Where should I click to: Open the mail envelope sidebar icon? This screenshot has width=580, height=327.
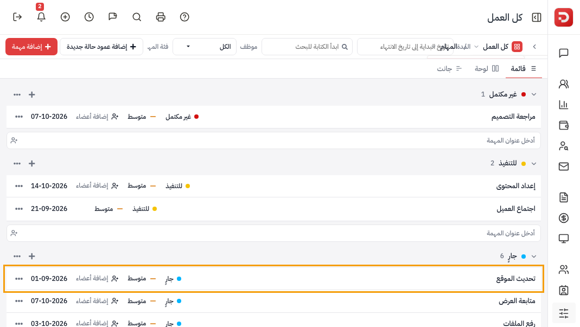point(564,166)
